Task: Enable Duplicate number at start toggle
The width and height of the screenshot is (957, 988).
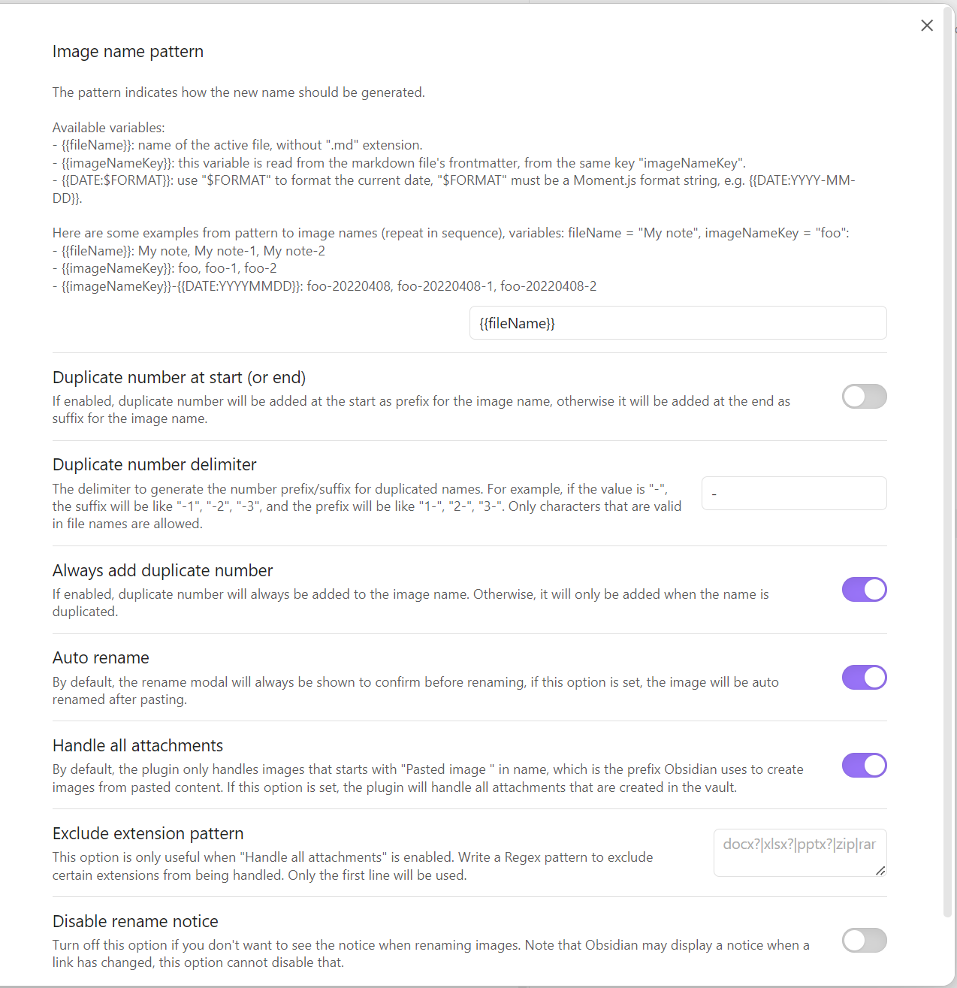Action: (x=864, y=397)
